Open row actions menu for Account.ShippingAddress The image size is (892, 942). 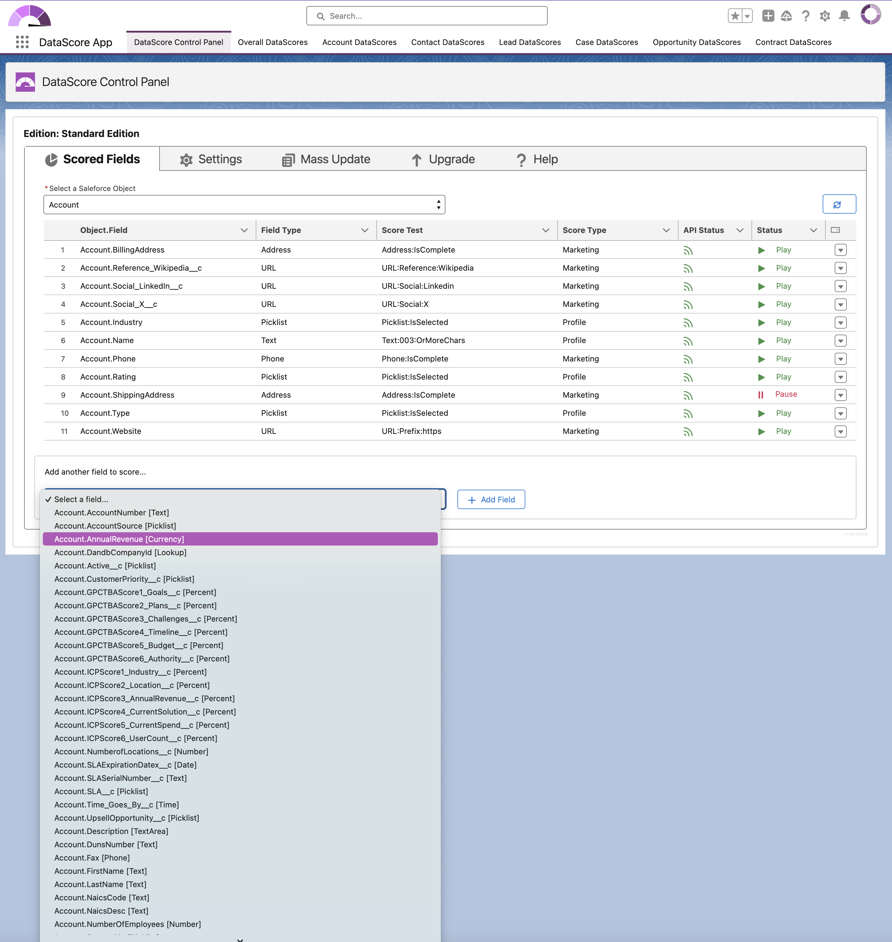click(x=840, y=395)
